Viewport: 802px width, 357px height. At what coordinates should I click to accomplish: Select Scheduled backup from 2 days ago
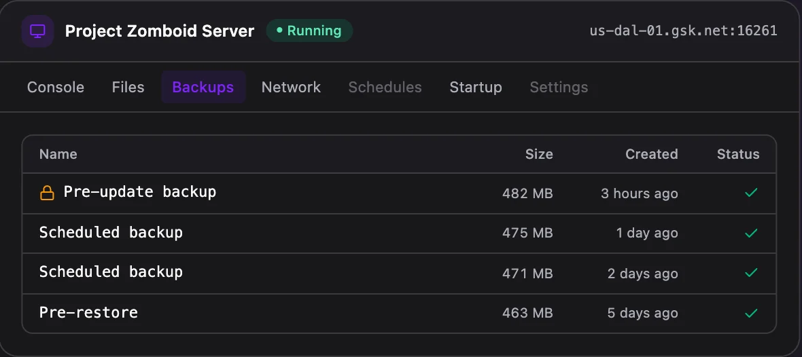[111, 271]
